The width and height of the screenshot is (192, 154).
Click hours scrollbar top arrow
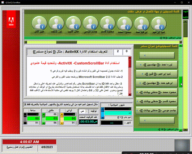point(25,114)
